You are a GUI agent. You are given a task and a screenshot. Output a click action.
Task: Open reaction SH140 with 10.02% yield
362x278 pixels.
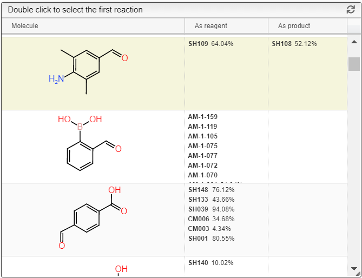point(211,262)
